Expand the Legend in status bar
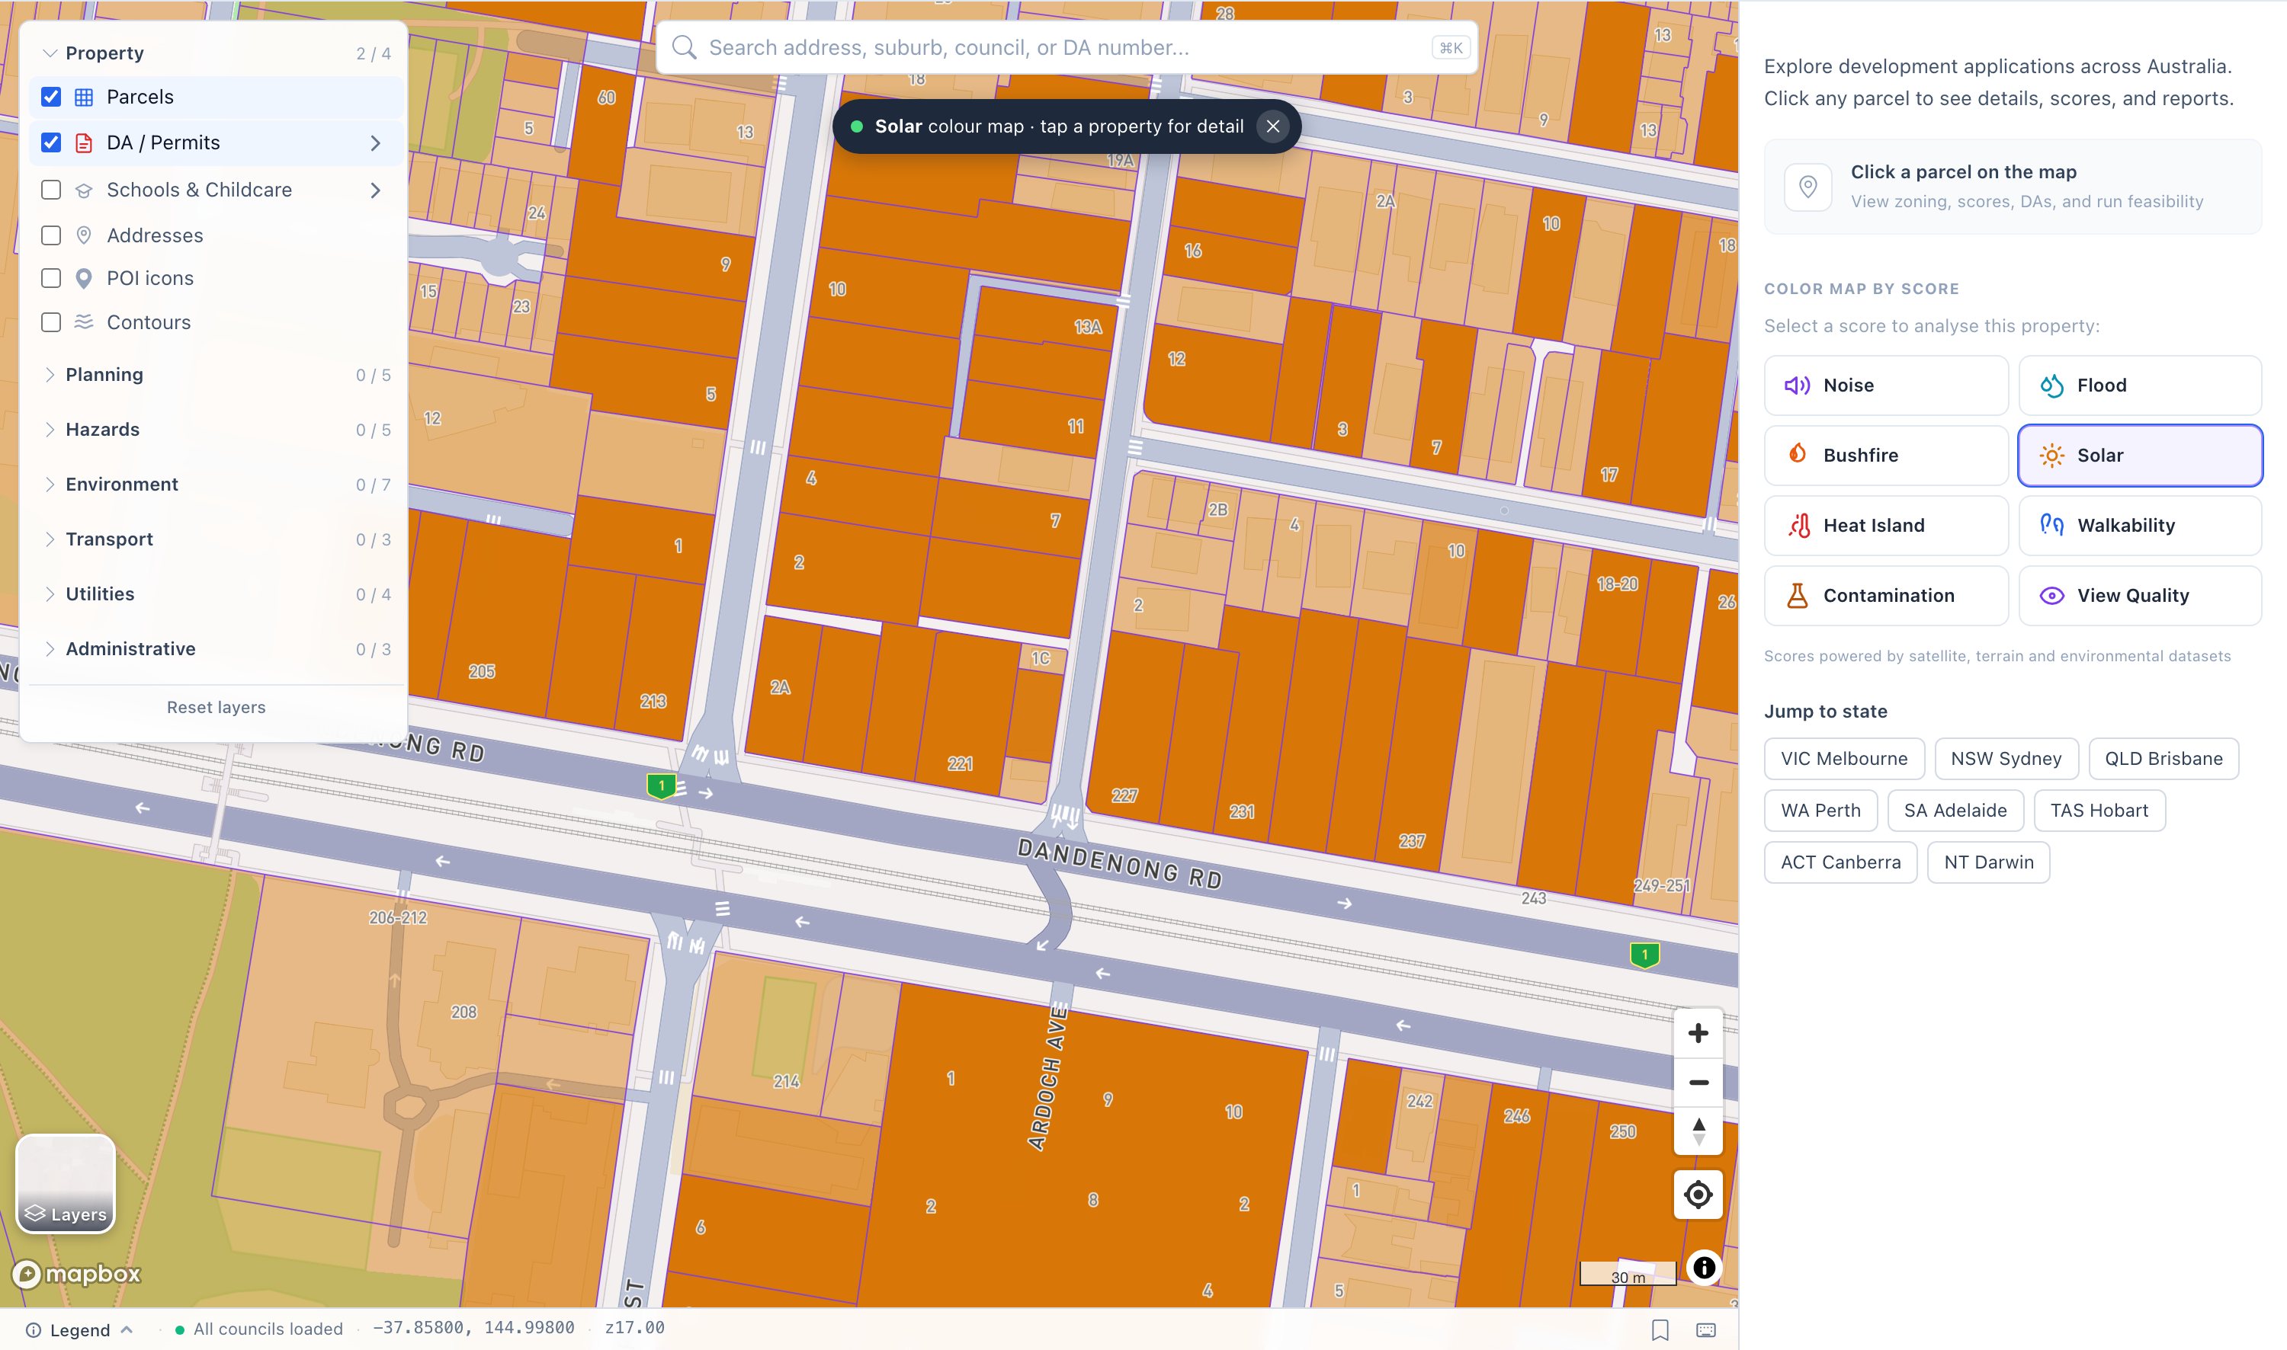Screen dimensions: 2287x1350 pyautogui.click(x=80, y=1330)
